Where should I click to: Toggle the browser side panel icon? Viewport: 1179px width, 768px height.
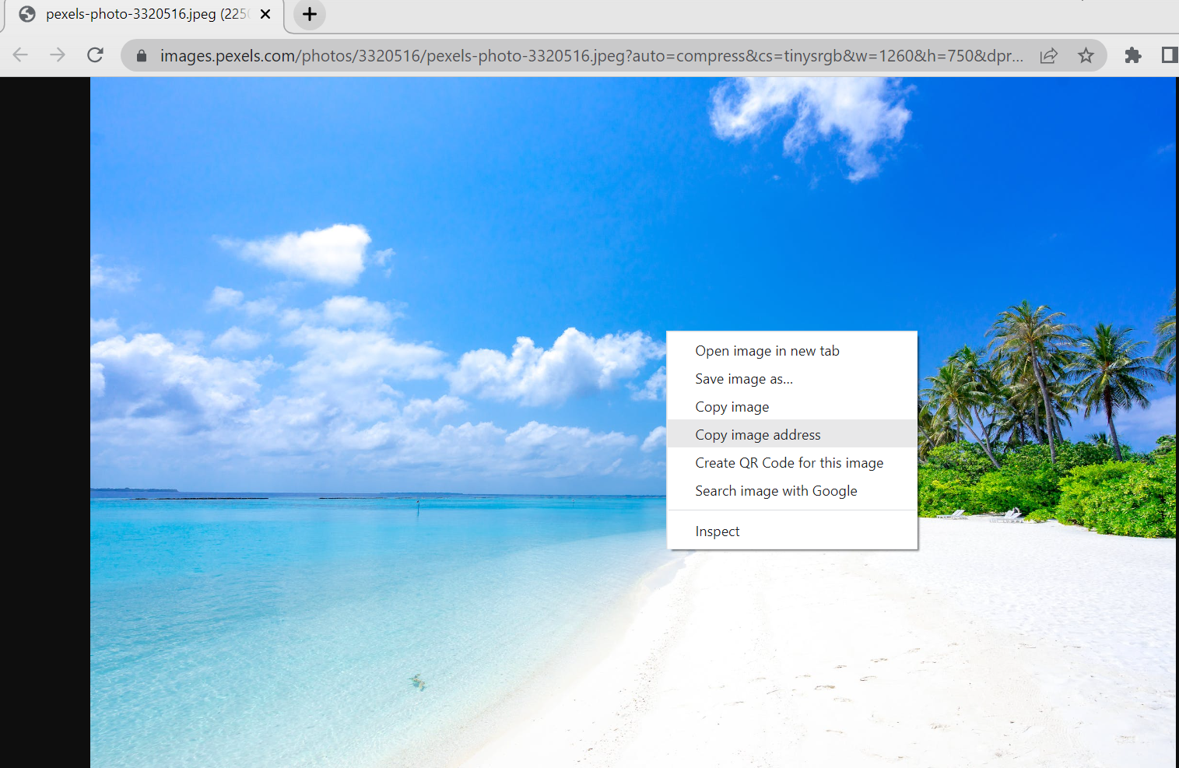[1168, 55]
